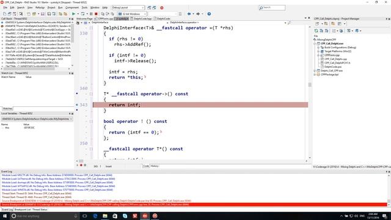Select DelphiCode.pas in Project Manager
This screenshot has width=391, height=220.
tap(333, 67)
